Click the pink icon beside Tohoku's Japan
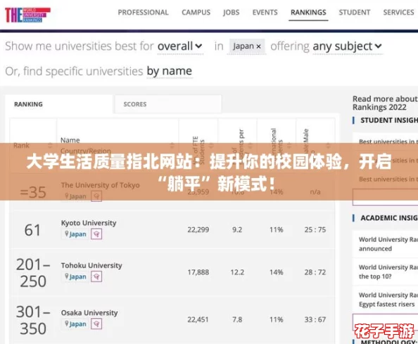Screen dimensions: 418x344 click(x=96, y=276)
